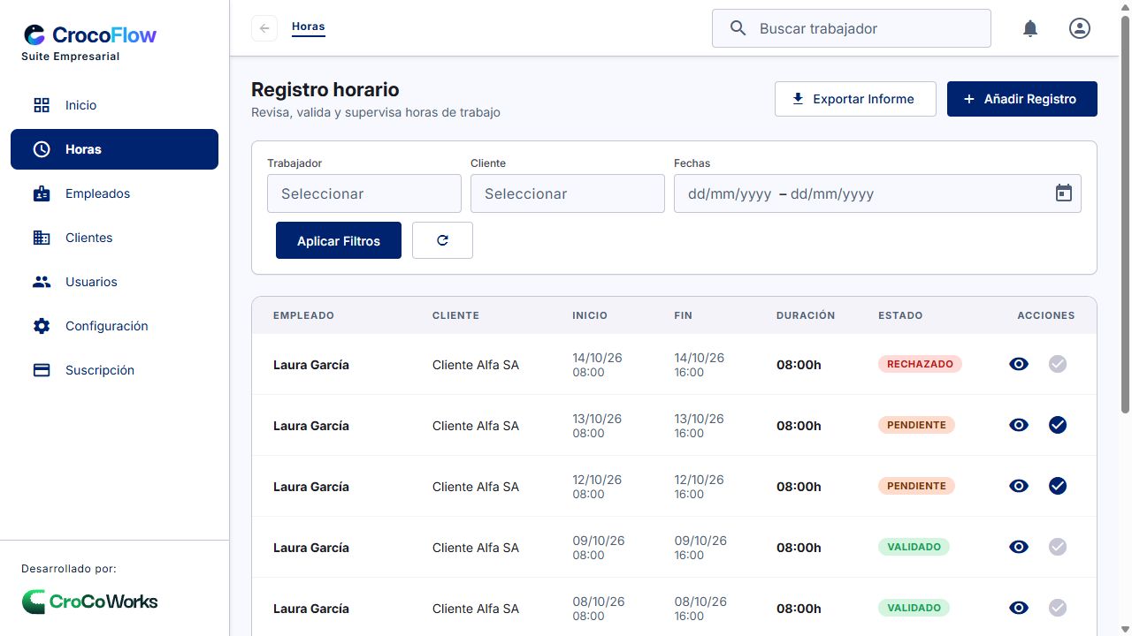Click the disabled checkmark on the 09/10/26 row
The height and width of the screenshot is (636, 1132).
tap(1058, 547)
